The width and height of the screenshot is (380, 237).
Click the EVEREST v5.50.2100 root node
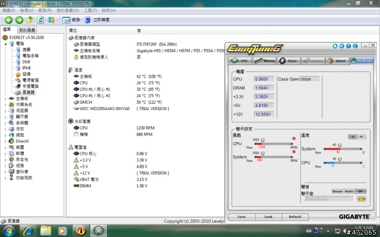pyautogui.click(x=23, y=37)
